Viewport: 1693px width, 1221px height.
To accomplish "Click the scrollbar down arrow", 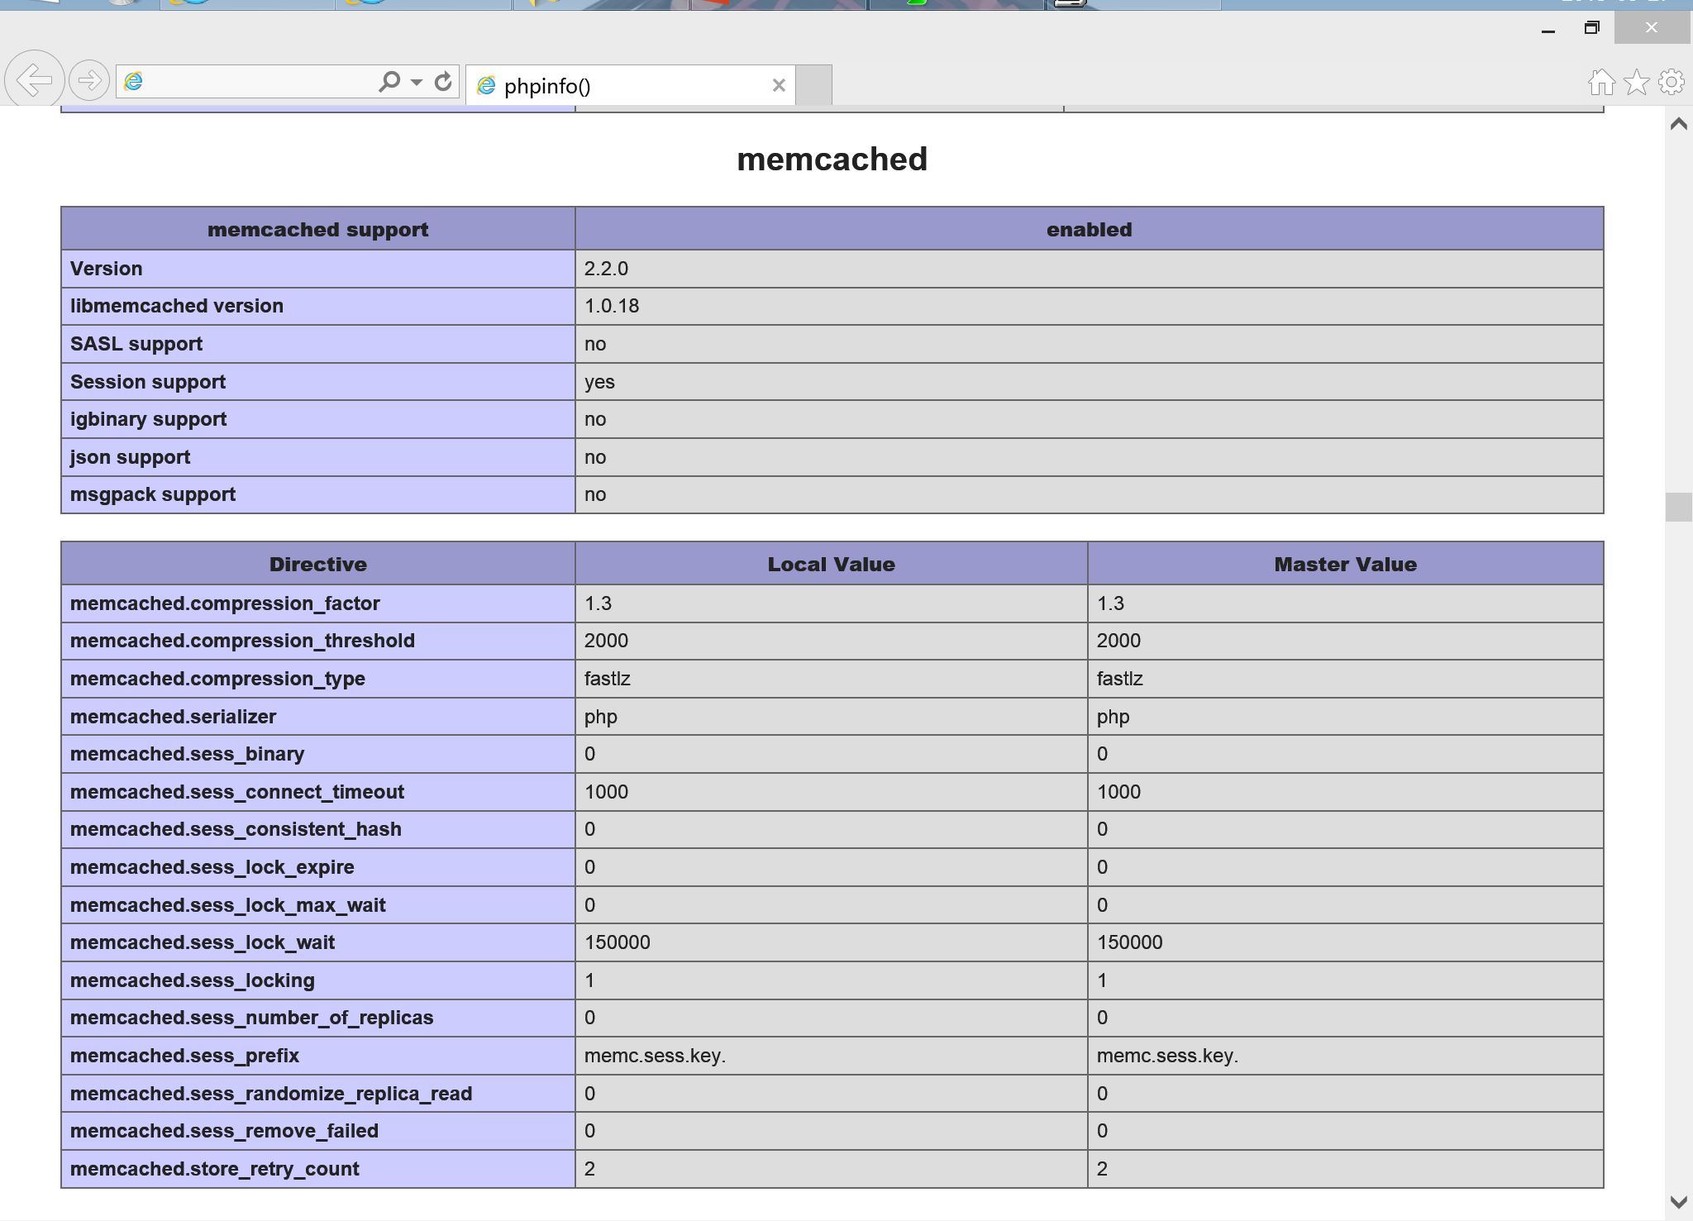I will click(x=1678, y=1201).
